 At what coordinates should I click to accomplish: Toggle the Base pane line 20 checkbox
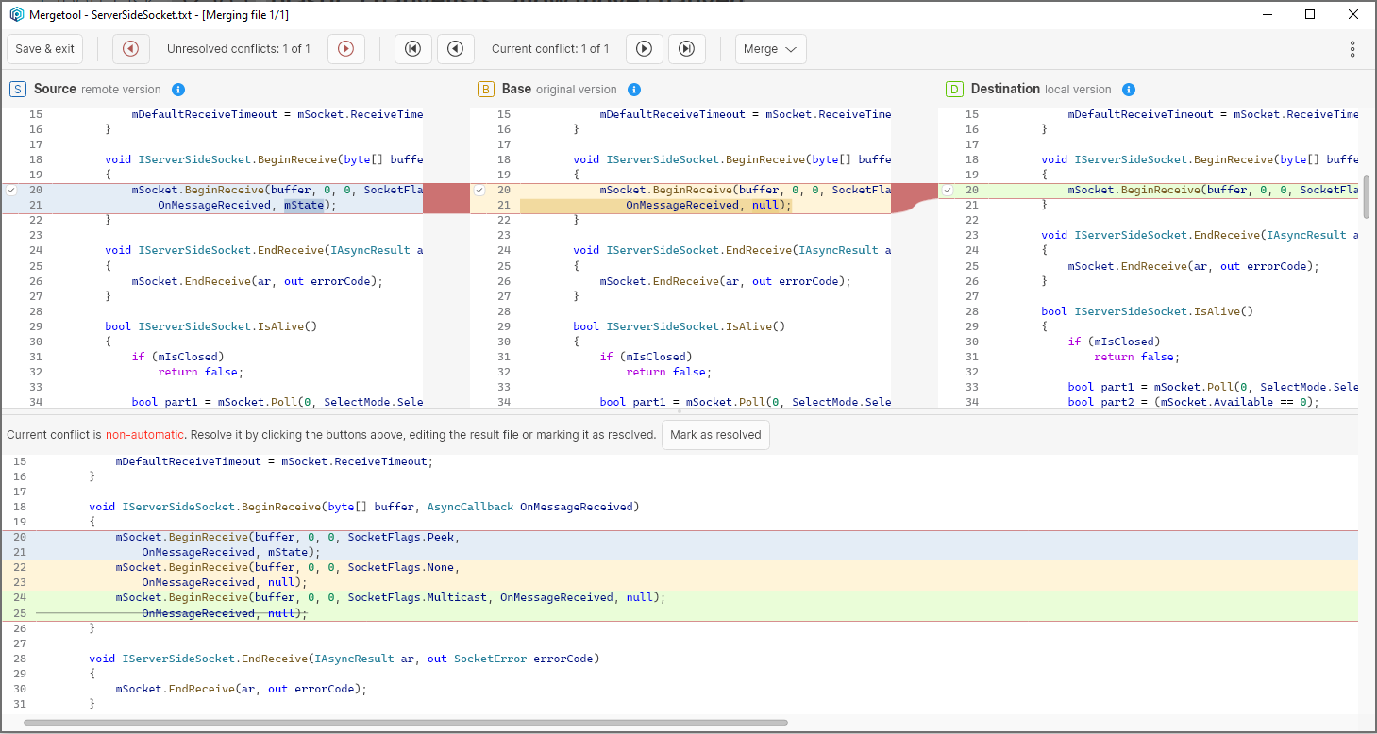[479, 189]
